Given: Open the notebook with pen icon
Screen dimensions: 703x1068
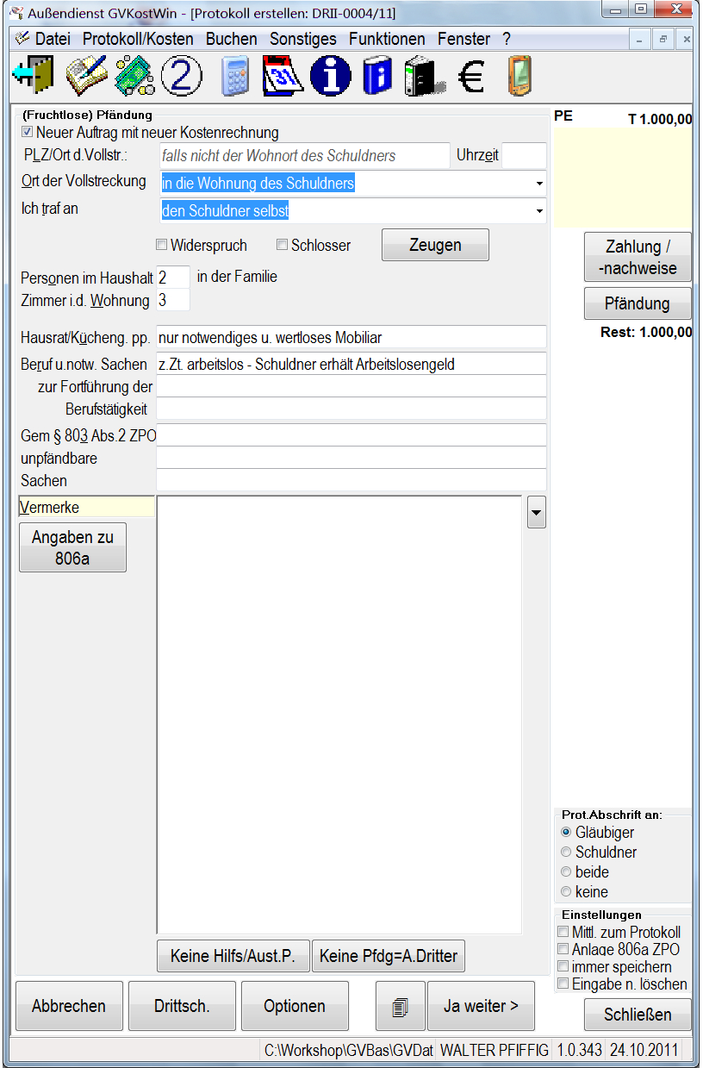Looking at the screenshot, I should 86,76.
